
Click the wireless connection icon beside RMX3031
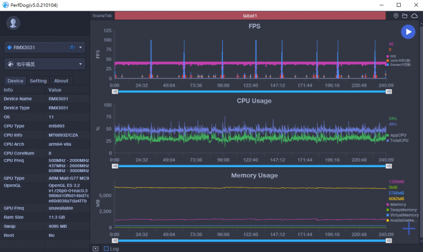pyautogui.click(x=72, y=47)
